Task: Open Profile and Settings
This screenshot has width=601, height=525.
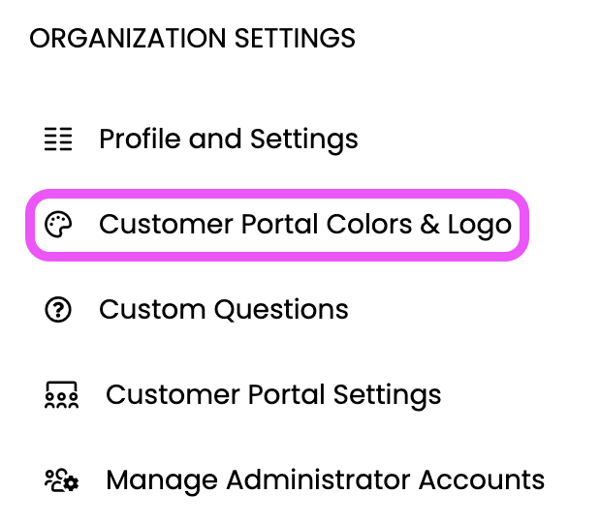Action: click(x=229, y=139)
